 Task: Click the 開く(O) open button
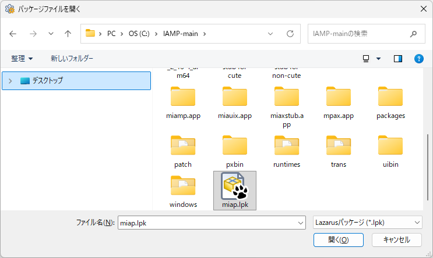[338, 240]
